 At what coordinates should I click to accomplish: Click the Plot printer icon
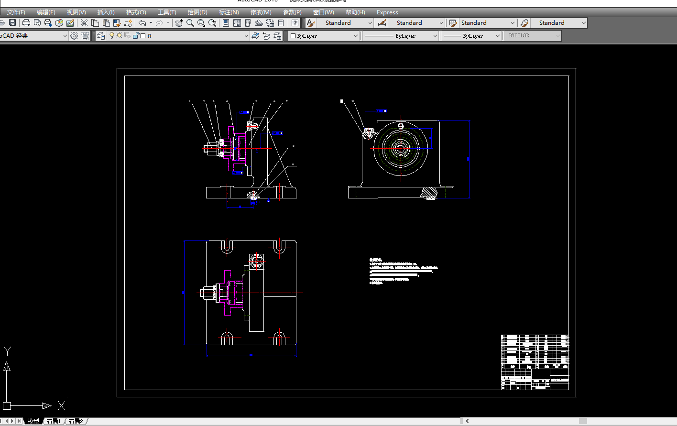tap(26, 22)
